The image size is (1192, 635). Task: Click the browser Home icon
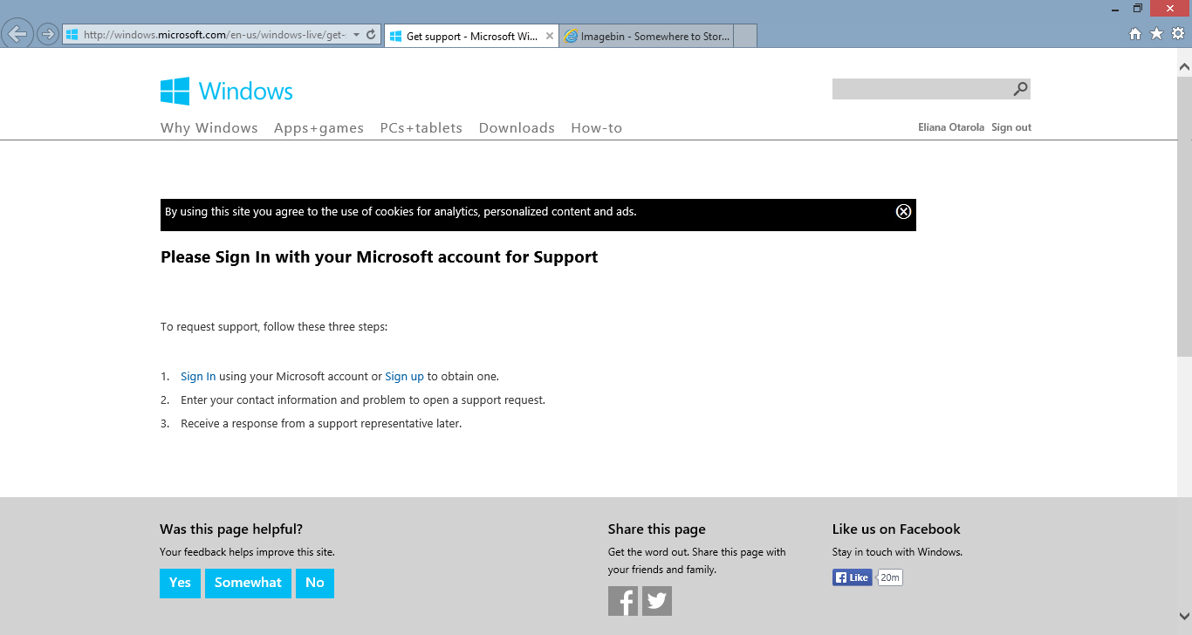point(1135,34)
